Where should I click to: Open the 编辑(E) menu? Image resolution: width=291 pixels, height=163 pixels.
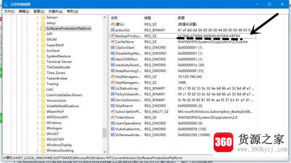(x=24, y=11)
